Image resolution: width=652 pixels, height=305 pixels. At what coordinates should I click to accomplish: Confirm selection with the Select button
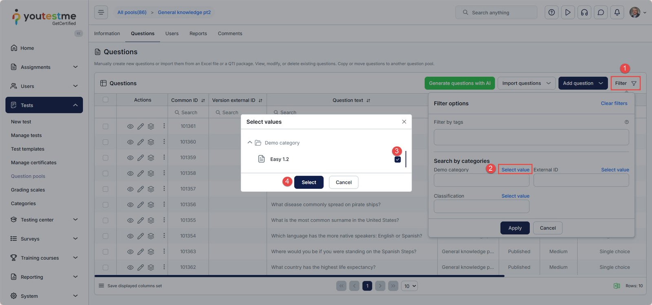click(x=309, y=182)
